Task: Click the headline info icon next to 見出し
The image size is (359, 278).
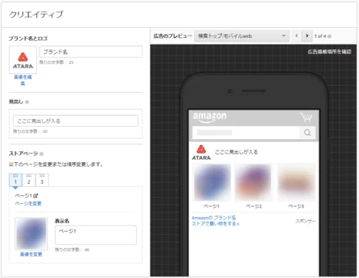Action: [x=27, y=102]
